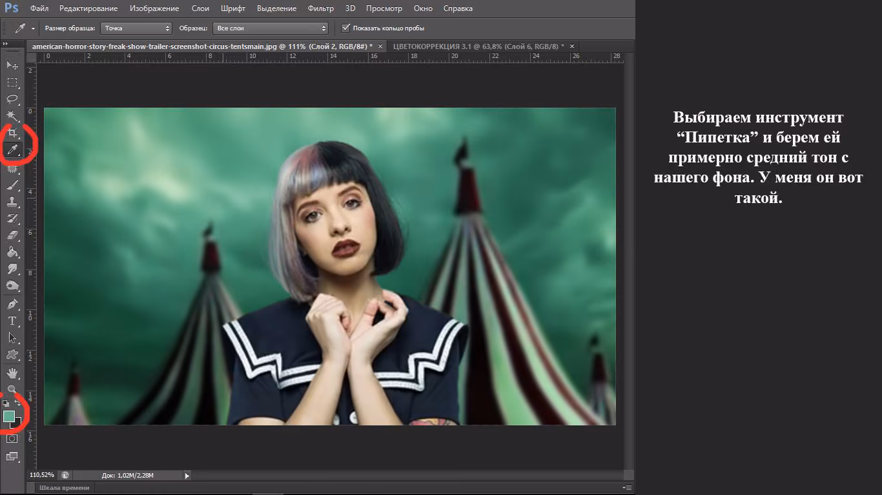Close the american-horror-story document tab
Viewport: 882px width, 495px height.
380,46
